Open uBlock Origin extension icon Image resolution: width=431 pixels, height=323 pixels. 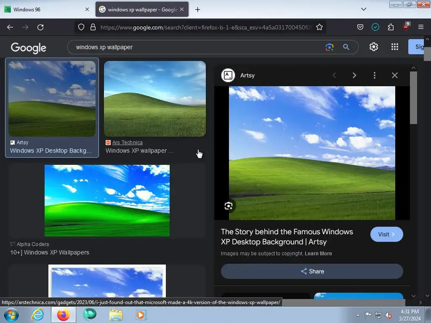406,26
